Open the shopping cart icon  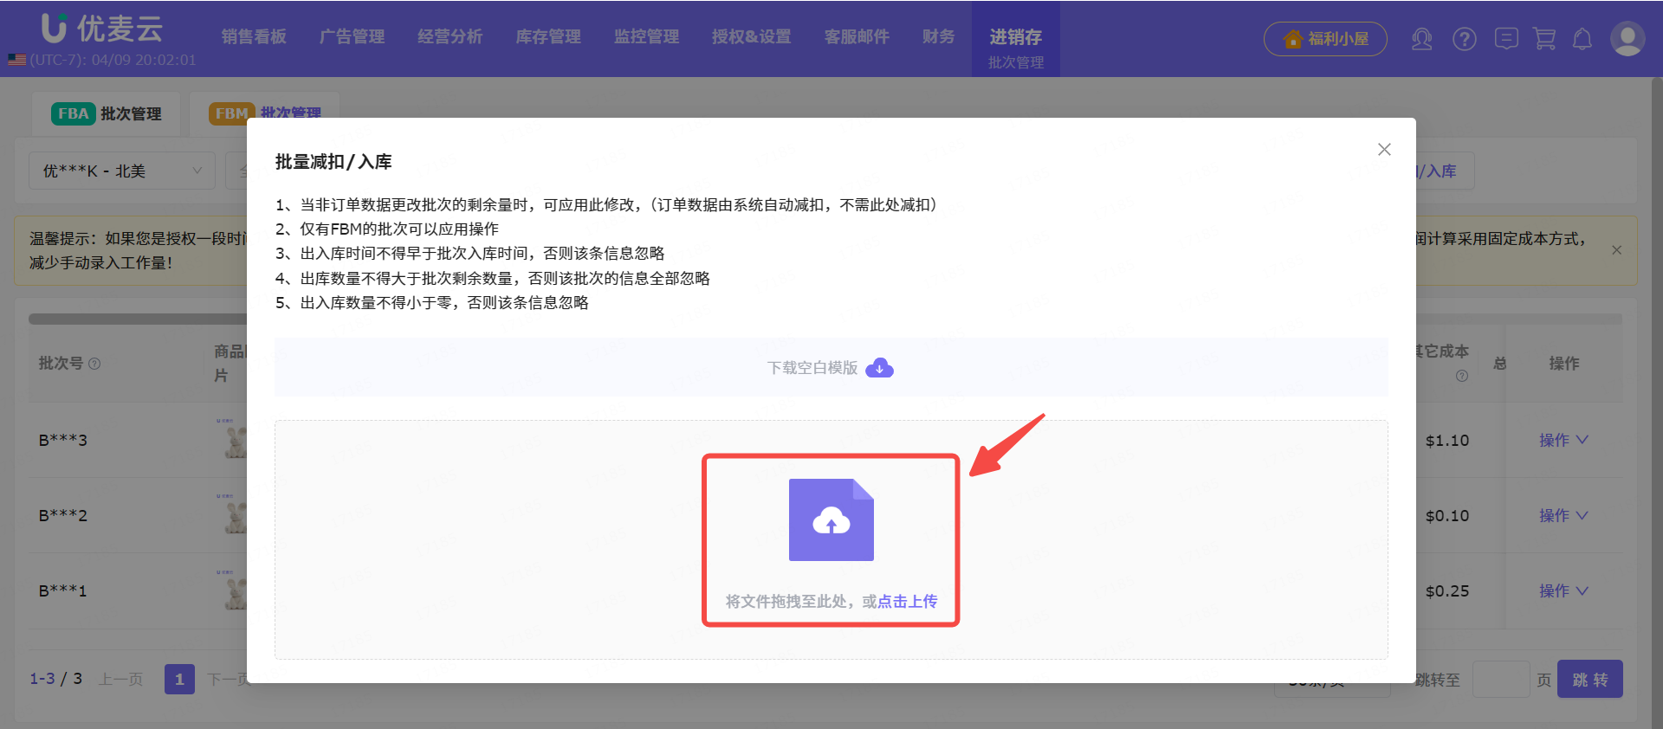(x=1544, y=39)
